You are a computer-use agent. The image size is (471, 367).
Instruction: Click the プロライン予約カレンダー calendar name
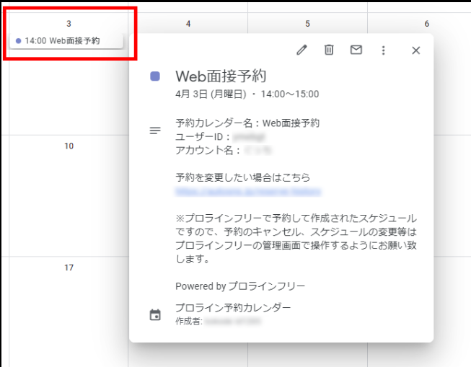(233, 308)
